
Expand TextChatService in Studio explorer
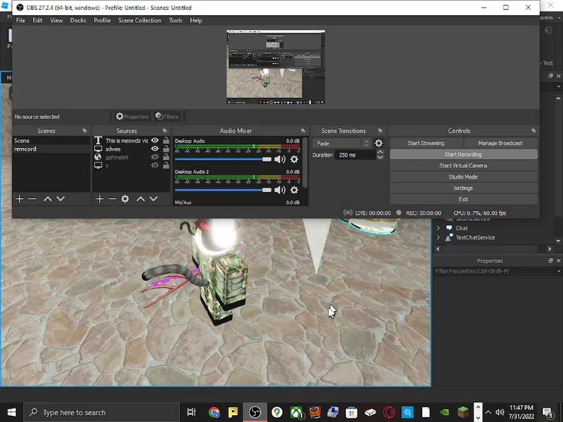438,237
